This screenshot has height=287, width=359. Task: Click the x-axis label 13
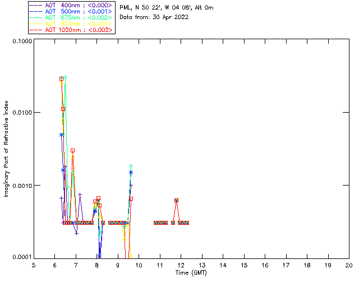coord(202,265)
